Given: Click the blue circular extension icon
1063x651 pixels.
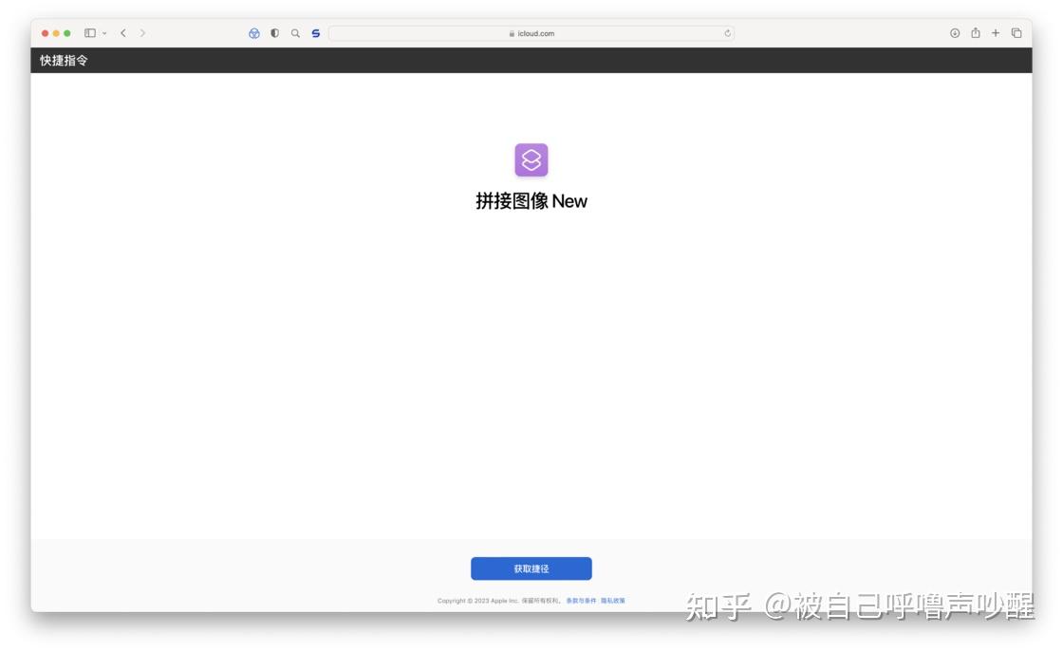Looking at the screenshot, I should click(254, 33).
